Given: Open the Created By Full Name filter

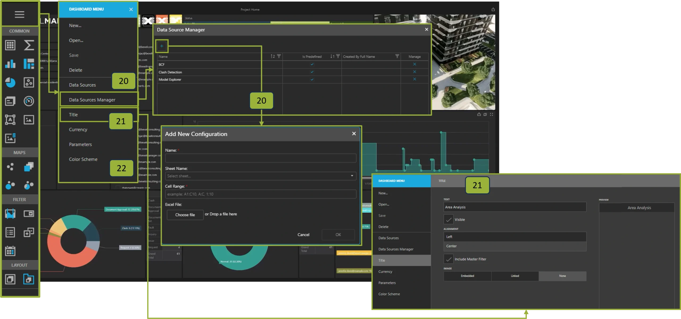Looking at the screenshot, I should (397, 56).
